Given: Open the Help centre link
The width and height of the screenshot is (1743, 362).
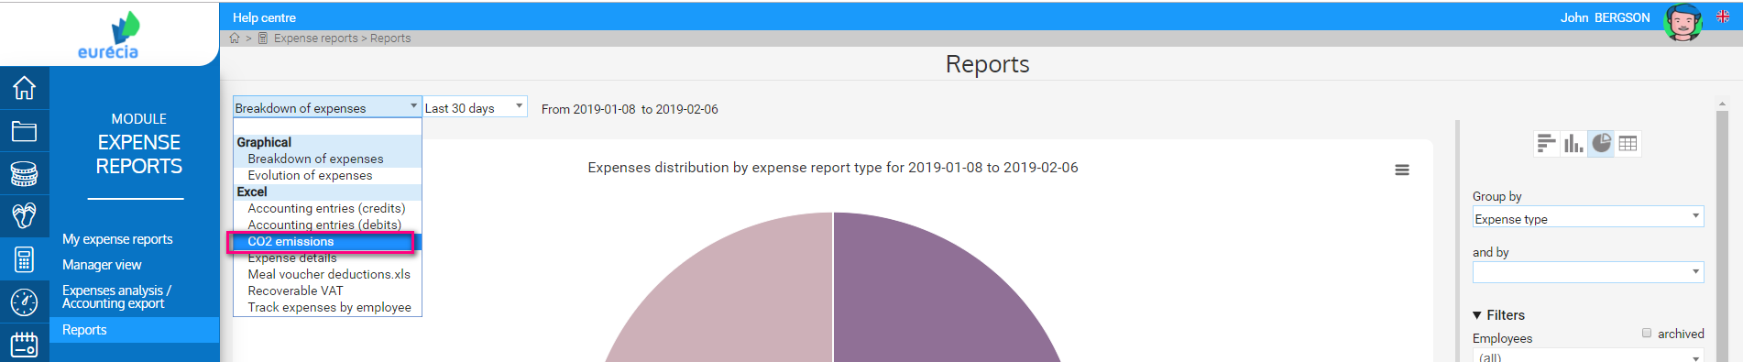Looking at the screenshot, I should pyautogui.click(x=264, y=17).
